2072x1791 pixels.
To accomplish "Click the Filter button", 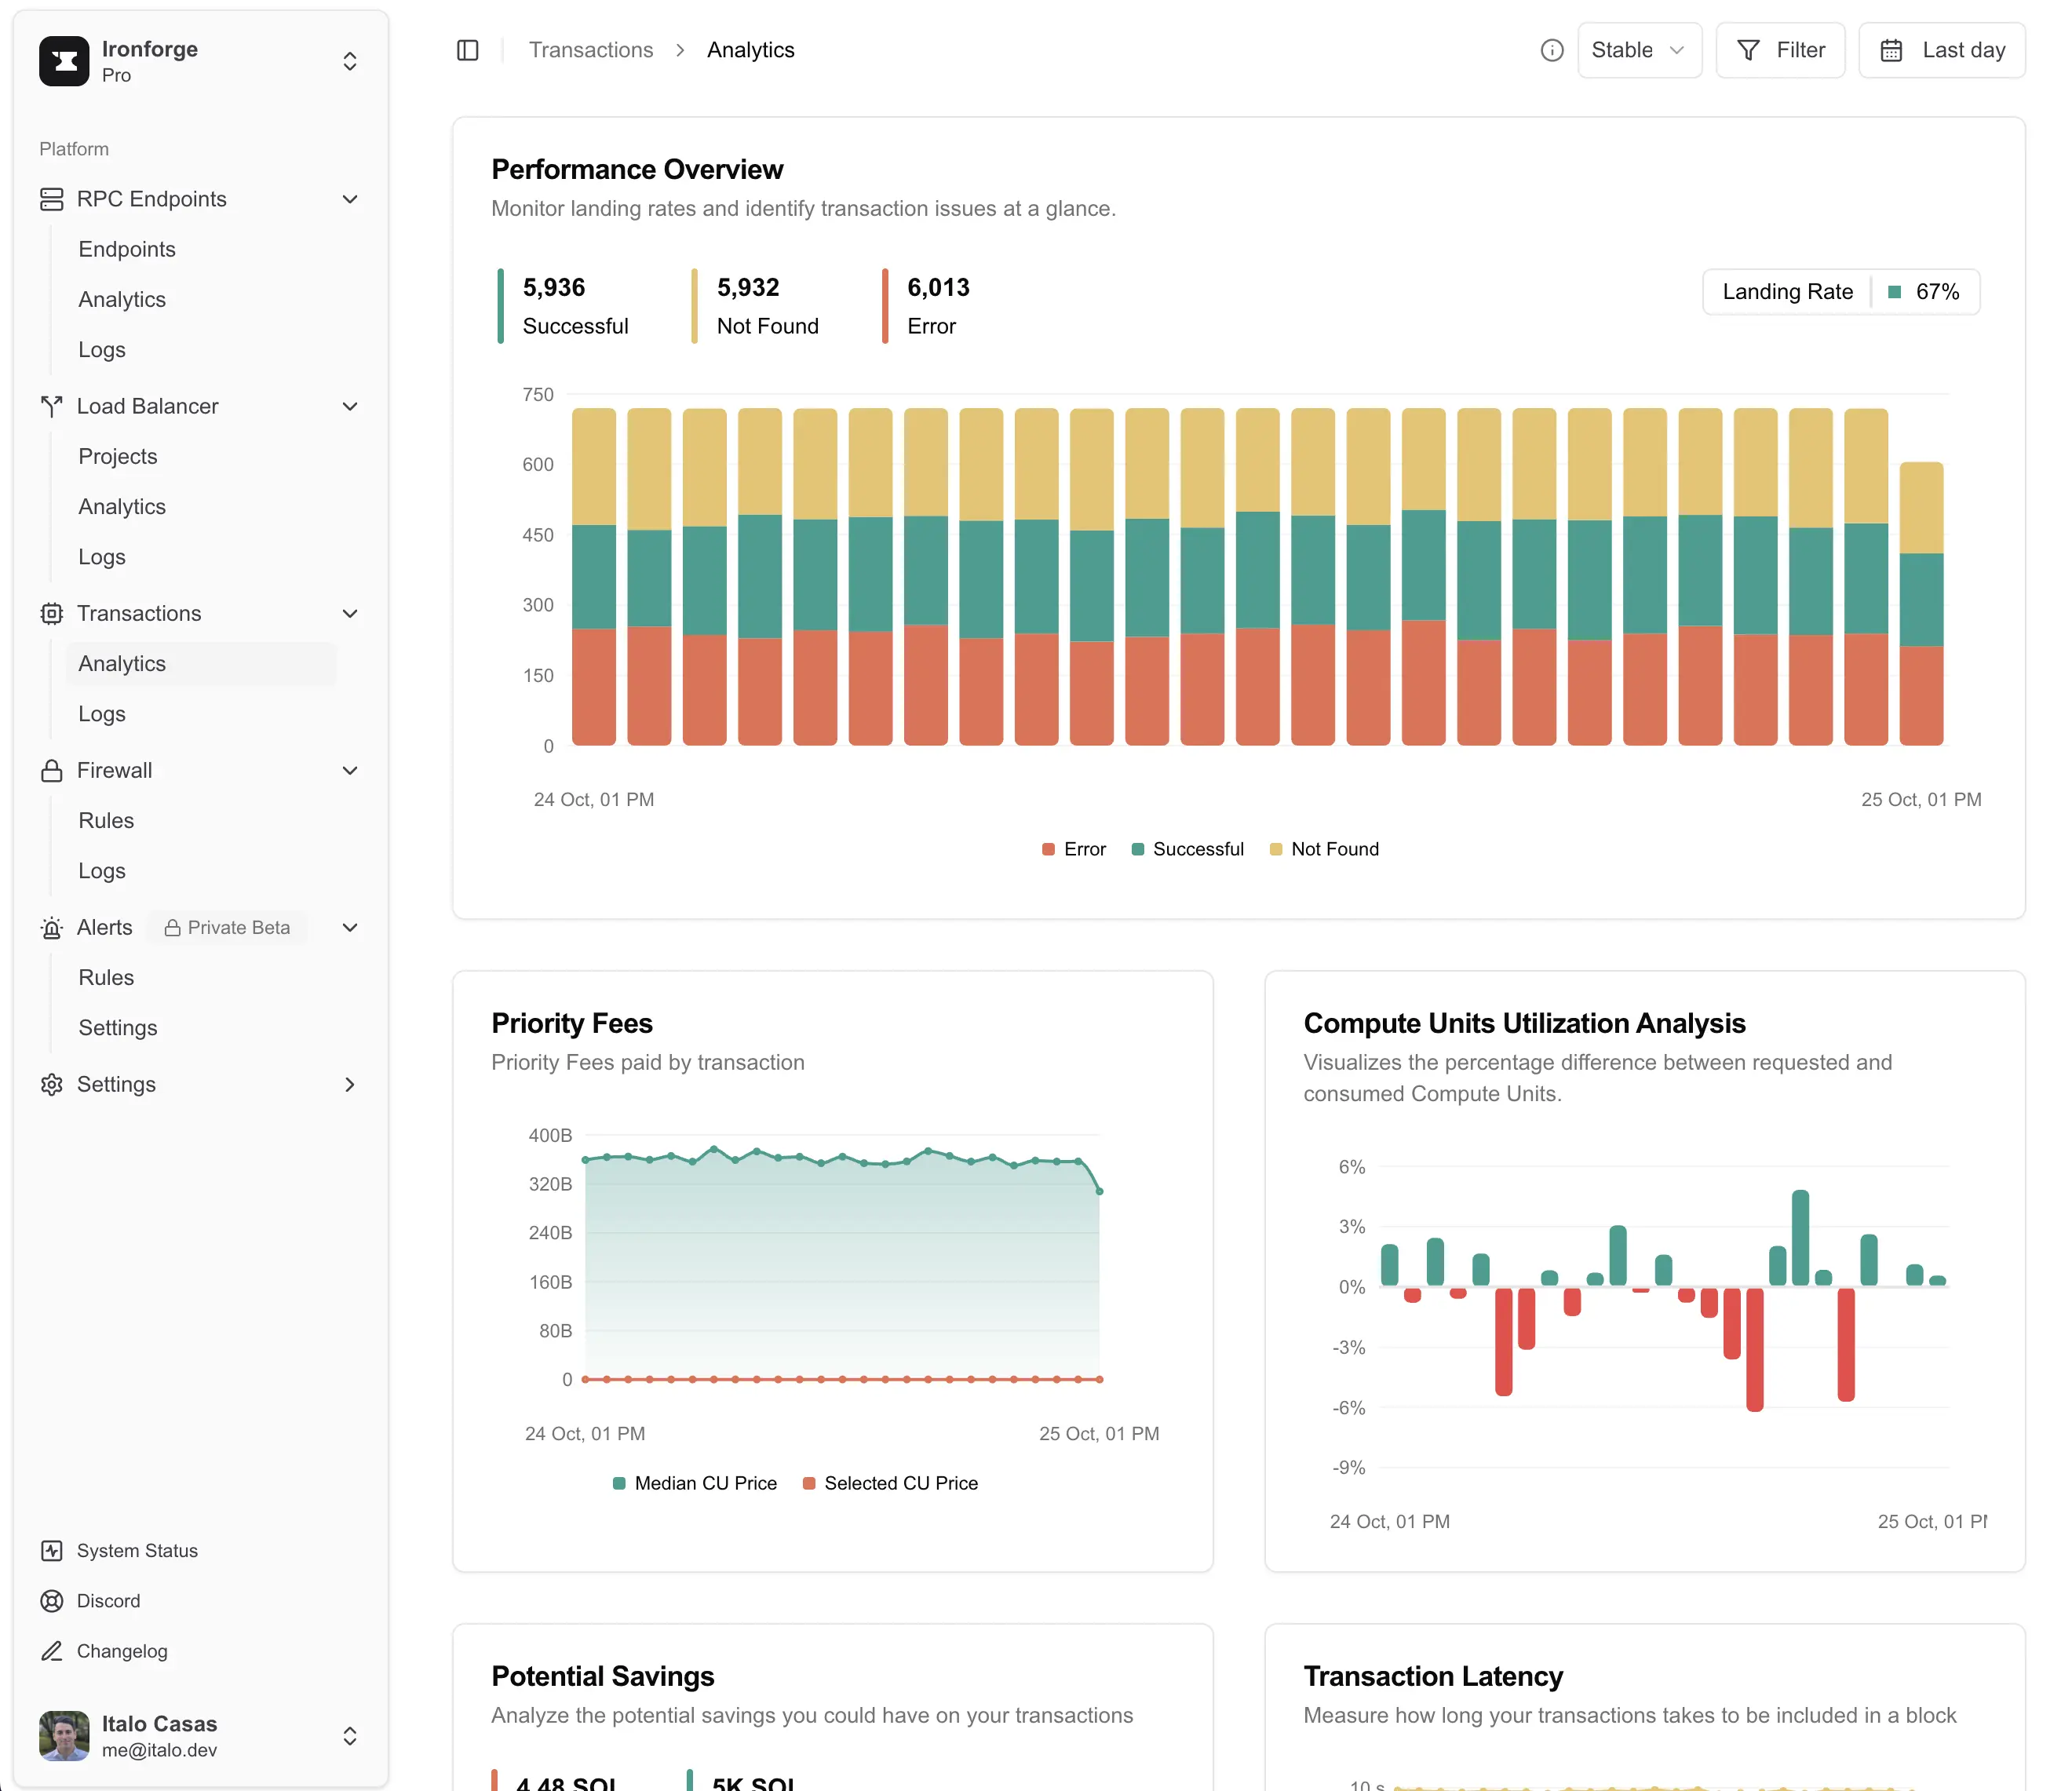I will (x=1780, y=50).
